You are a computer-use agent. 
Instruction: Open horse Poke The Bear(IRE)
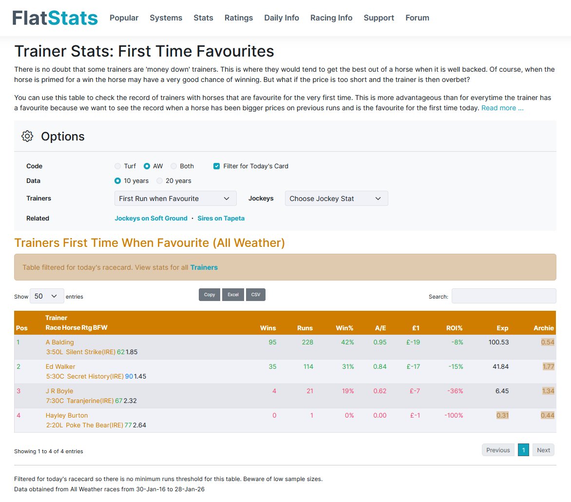[x=95, y=425]
